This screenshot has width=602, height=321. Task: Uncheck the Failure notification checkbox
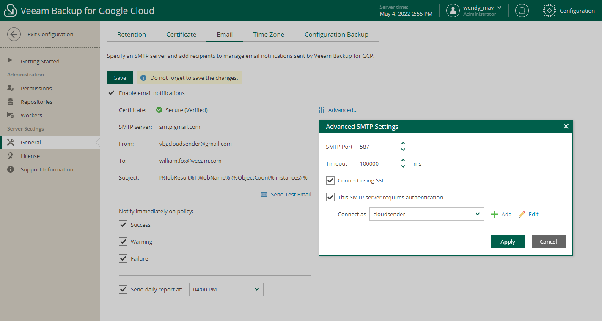click(x=123, y=258)
